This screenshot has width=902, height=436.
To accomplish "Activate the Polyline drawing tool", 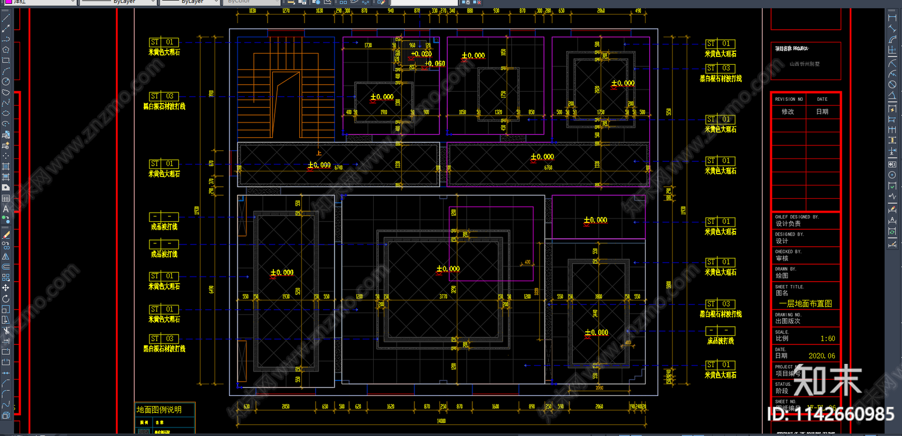I will pos(6,39).
